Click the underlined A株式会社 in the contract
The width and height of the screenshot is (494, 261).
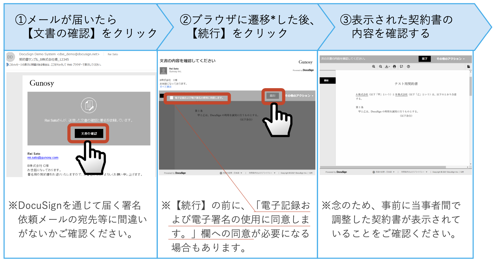tap(362, 95)
